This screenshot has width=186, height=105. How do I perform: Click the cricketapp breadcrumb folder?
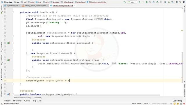pyautogui.click(x=80, y=2)
